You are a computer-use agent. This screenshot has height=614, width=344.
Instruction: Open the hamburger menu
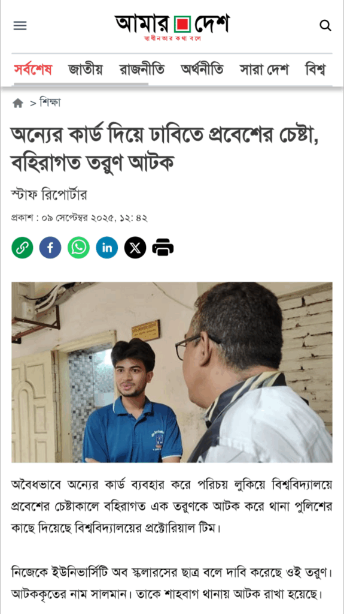[20, 26]
